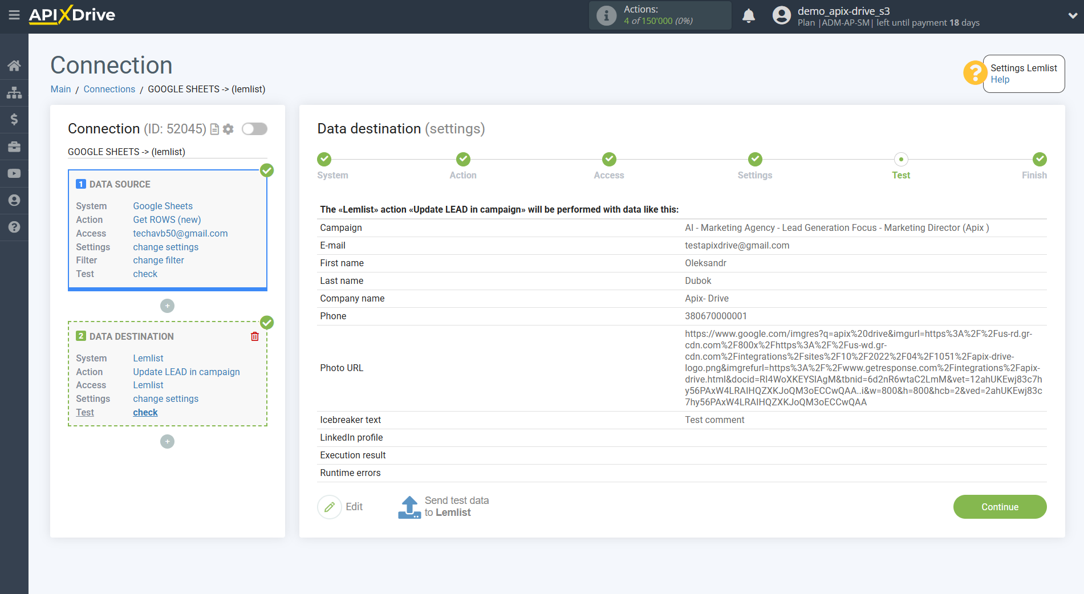This screenshot has width=1084, height=594.
Task: Click the demo_apix-drive_s3 username
Action: point(843,11)
